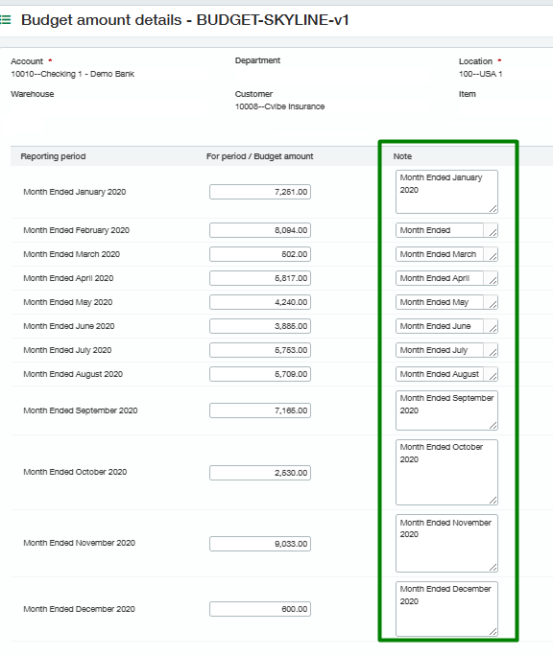Focus the September 2020 amount field 7,165.00
Viewport: 553px width, 656px height.
click(x=260, y=410)
